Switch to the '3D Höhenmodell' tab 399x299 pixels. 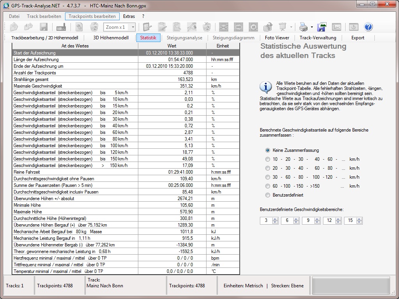(111, 38)
